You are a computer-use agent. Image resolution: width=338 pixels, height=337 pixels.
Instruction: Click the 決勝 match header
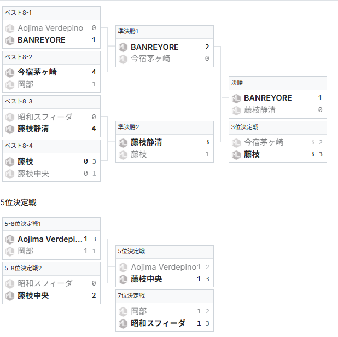[277, 83]
